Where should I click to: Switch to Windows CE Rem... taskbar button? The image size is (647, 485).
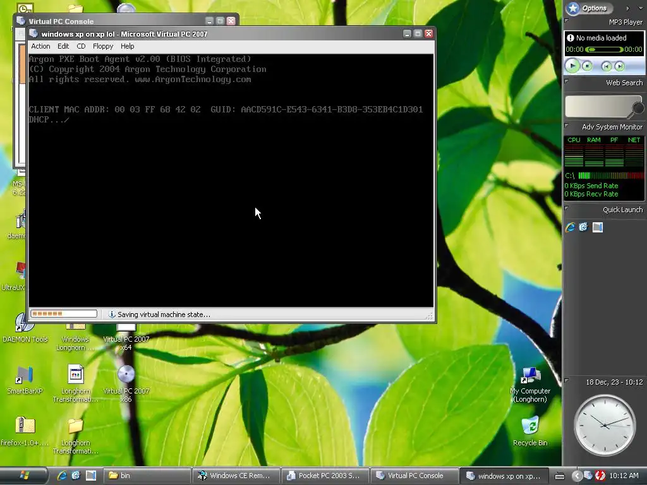(236, 476)
